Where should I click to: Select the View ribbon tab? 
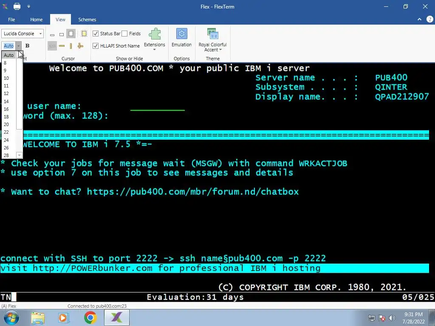pos(60,20)
